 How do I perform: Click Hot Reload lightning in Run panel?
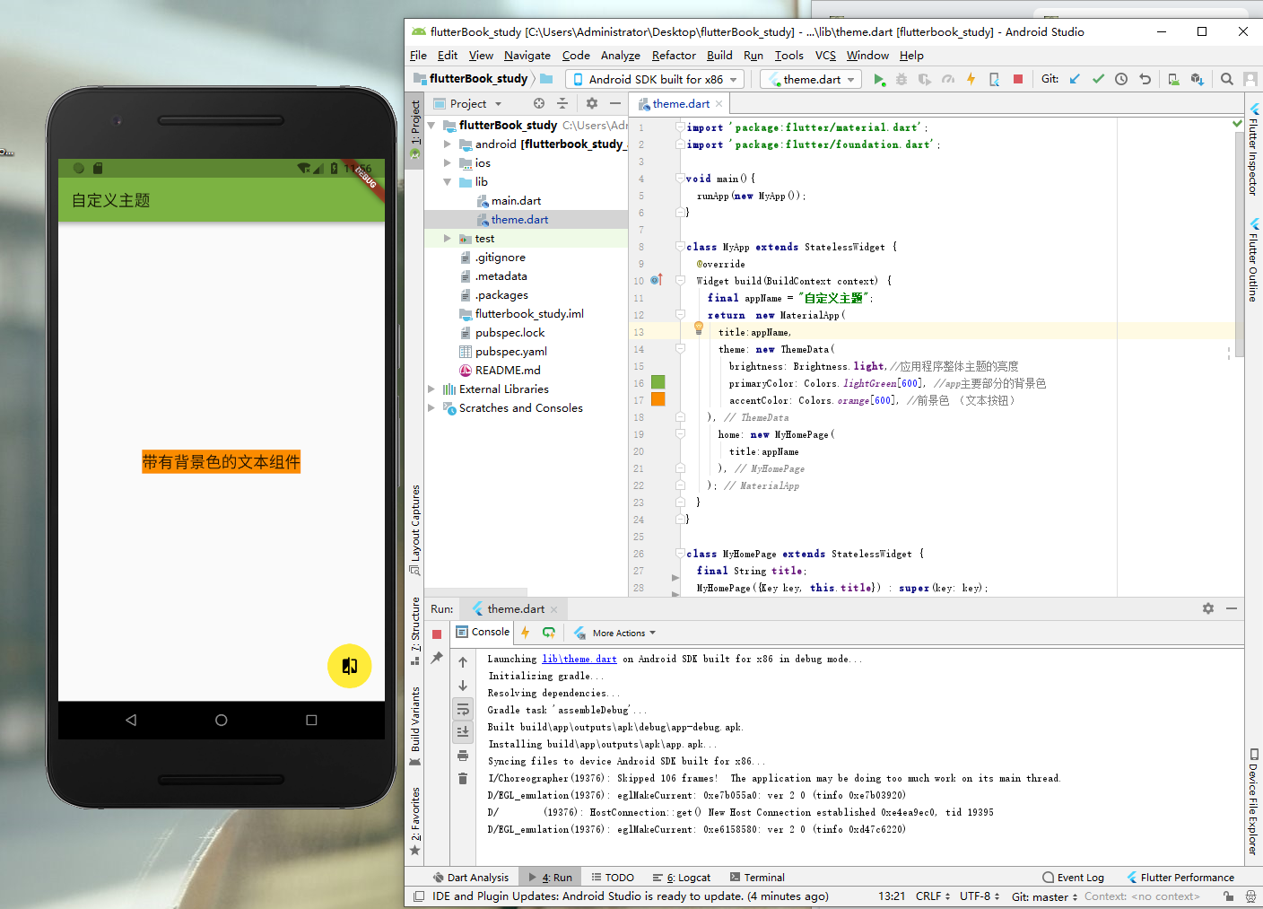(x=526, y=633)
